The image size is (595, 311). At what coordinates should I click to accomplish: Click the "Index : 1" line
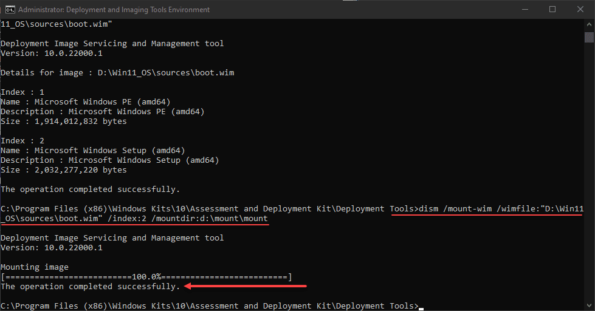click(x=22, y=92)
